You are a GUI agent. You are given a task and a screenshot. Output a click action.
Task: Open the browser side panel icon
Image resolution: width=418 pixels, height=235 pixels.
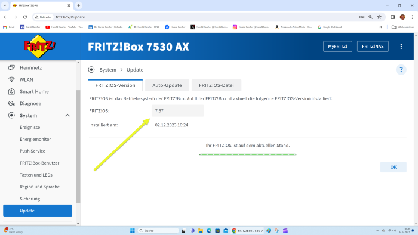pos(393,17)
